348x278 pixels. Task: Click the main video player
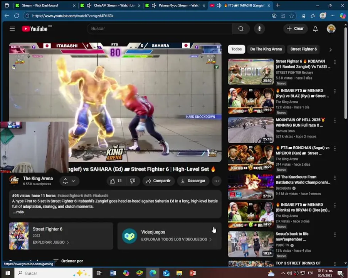pyautogui.click(x=115, y=102)
